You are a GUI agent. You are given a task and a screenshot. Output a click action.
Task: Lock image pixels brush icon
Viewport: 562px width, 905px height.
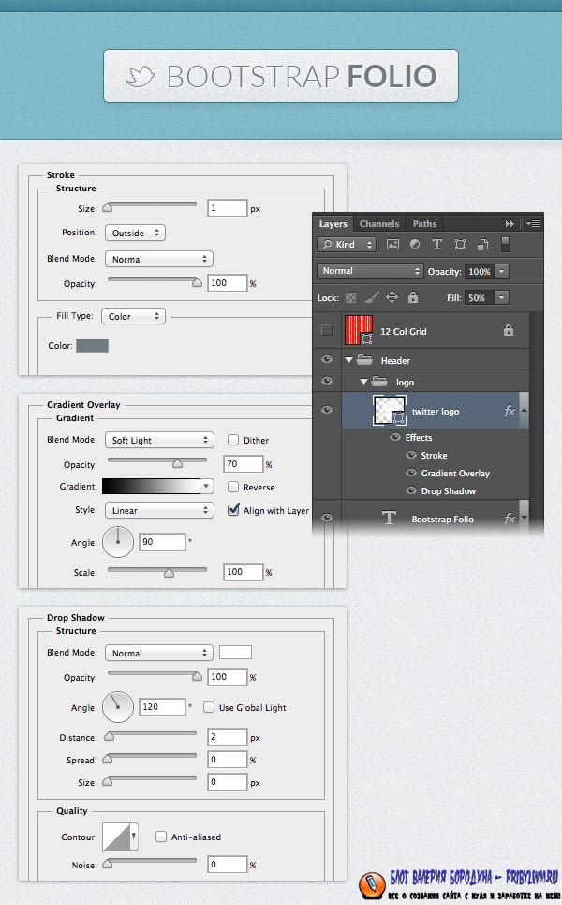[372, 297]
